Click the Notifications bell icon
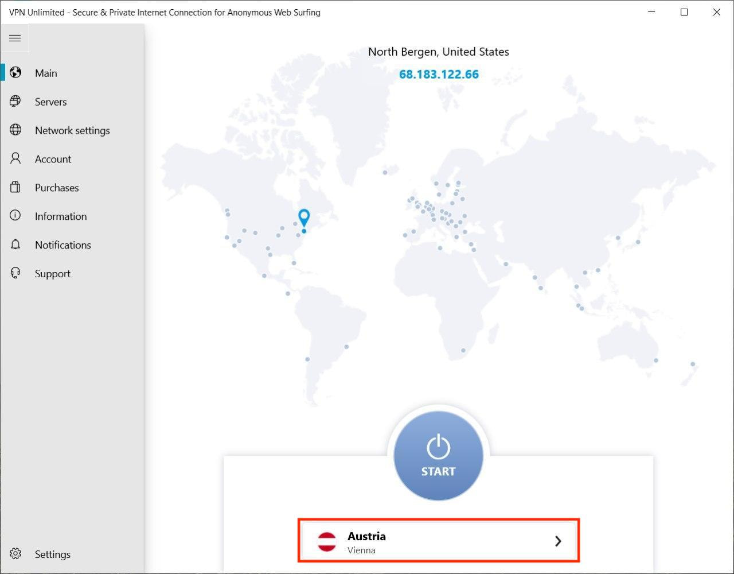 click(15, 245)
